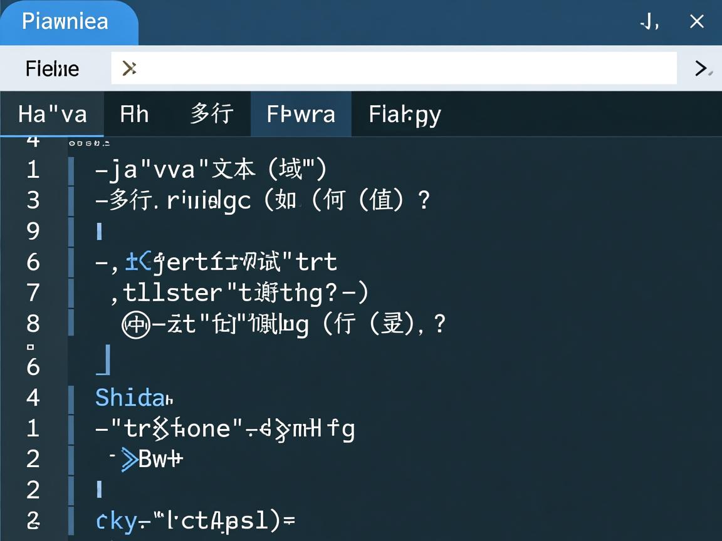Click the blue chevron before Bw+
722x541 pixels.
pos(129,460)
